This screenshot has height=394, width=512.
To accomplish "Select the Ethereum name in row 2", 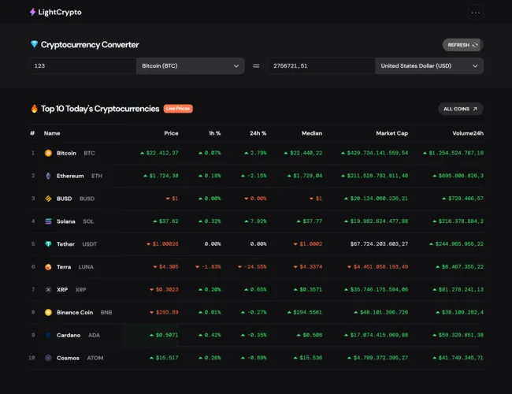I will point(70,176).
